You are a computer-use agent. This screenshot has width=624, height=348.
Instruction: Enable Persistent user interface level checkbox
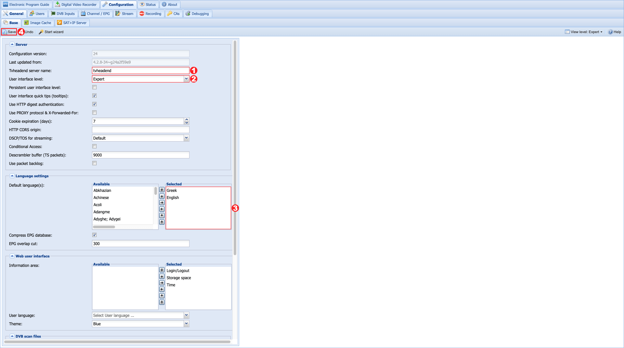click(x=95, y=87)
